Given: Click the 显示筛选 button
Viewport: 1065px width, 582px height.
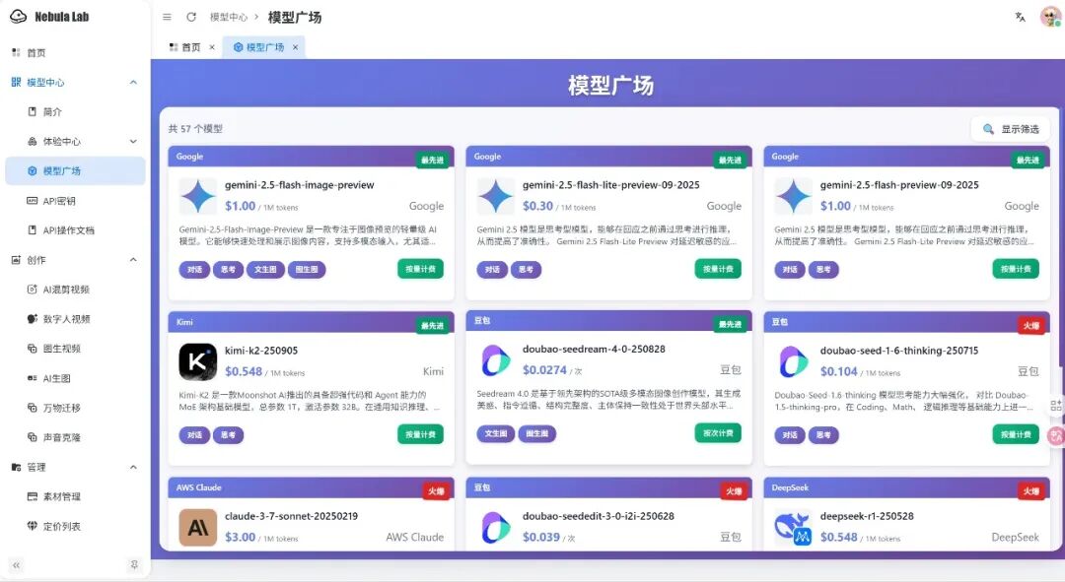Looking at the screenshot, I should (1010, 129).
